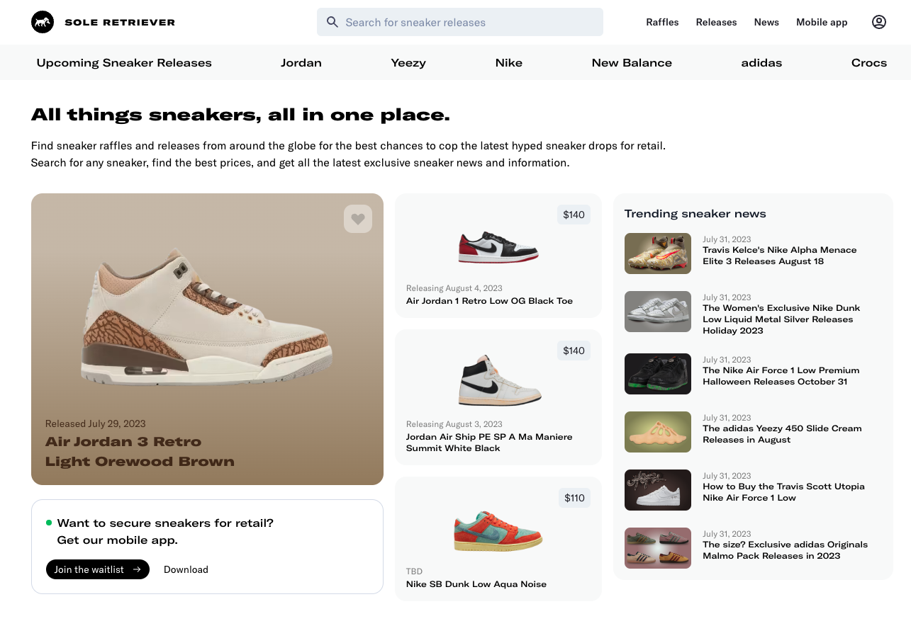Open the New Balance category tab

tap(632, 62)
